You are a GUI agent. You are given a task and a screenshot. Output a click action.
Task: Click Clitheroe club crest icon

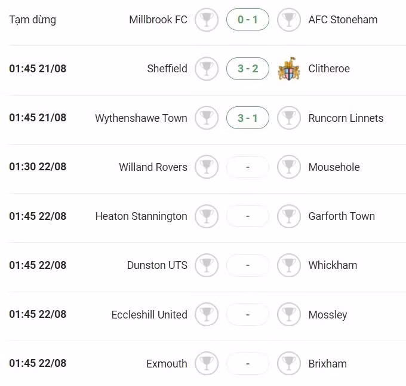point(289,69)
